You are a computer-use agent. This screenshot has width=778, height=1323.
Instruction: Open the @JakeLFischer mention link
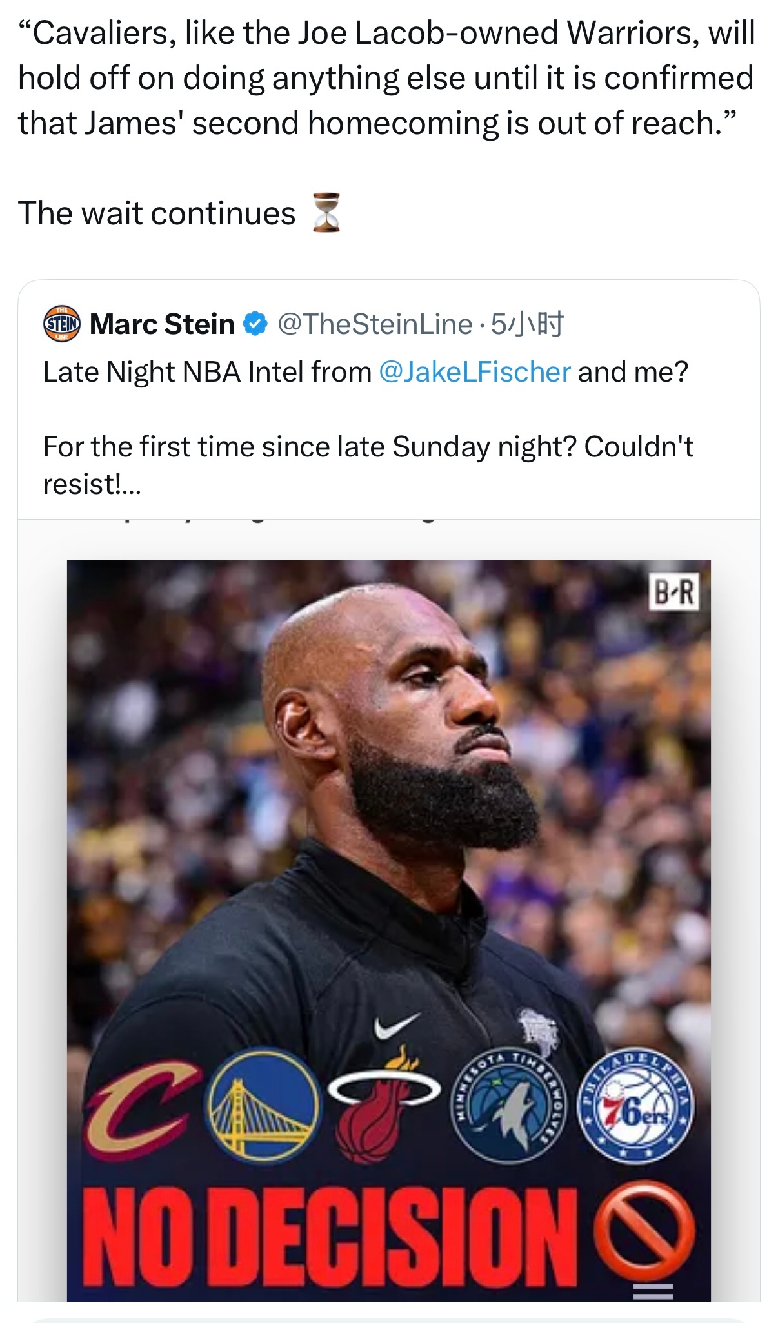pyautogui.click(x=475, y=372)
